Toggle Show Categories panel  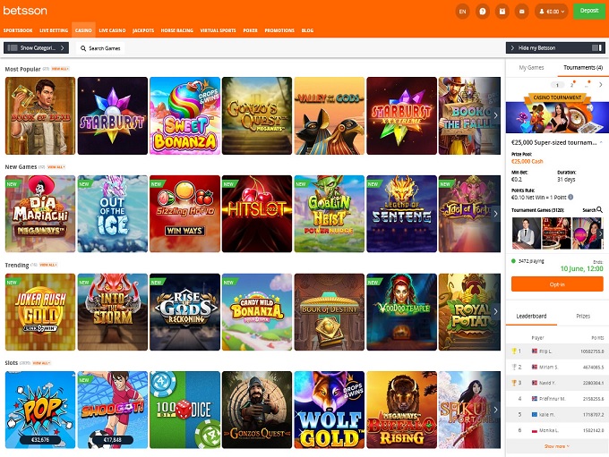36,48
